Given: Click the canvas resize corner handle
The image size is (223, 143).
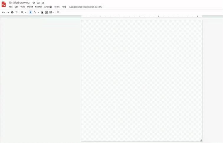Looking at the screenshot, I should tap(201, 140).
